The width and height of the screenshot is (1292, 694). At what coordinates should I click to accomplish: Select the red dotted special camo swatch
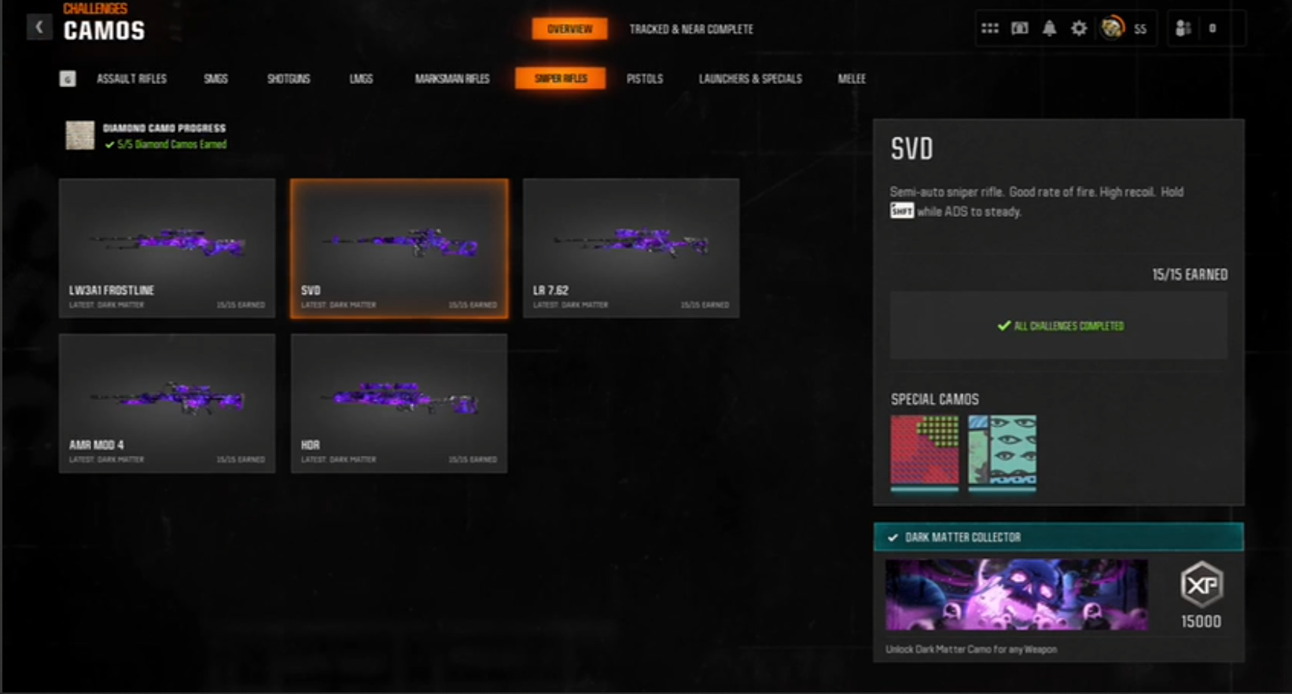[x=925, y=451]
